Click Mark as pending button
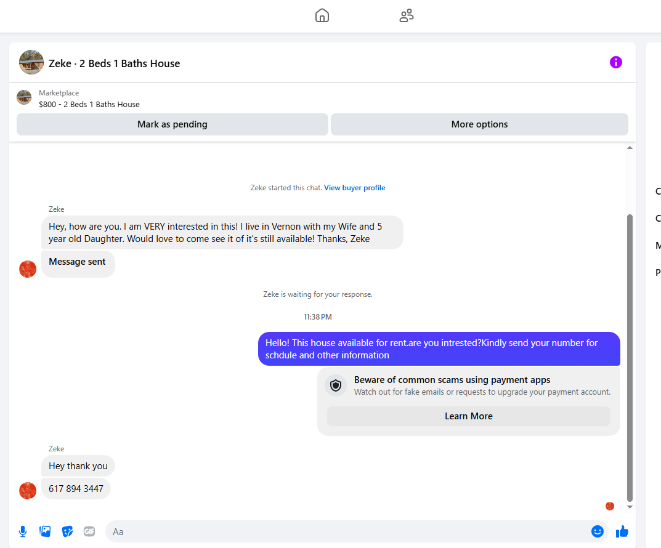Image resolution: width=661 pixels, height=548 pixels. [172, 124]
